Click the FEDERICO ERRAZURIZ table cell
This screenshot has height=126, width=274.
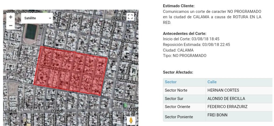pos(239,107)
